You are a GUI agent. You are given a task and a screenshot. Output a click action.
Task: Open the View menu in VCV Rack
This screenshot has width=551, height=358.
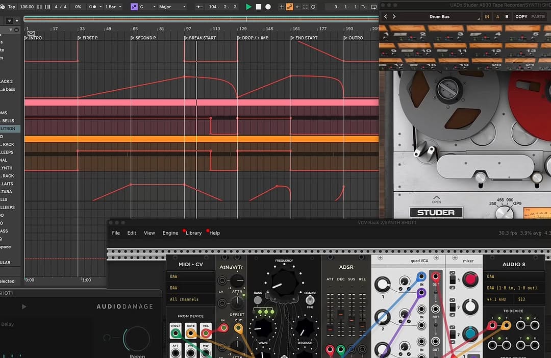tap(149, 233)
